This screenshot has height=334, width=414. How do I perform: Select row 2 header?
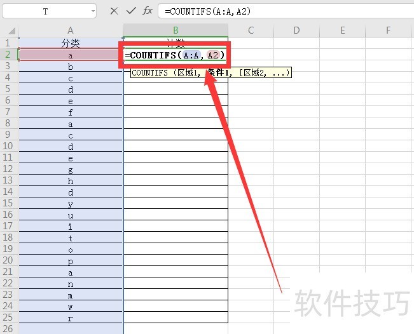[8, 55]
